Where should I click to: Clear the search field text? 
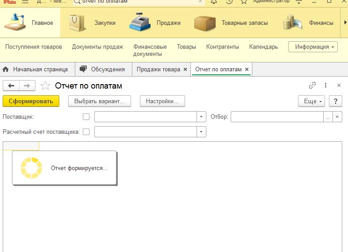click(200, 1)
